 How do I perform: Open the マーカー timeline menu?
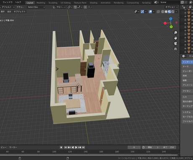tap(13, 147)
